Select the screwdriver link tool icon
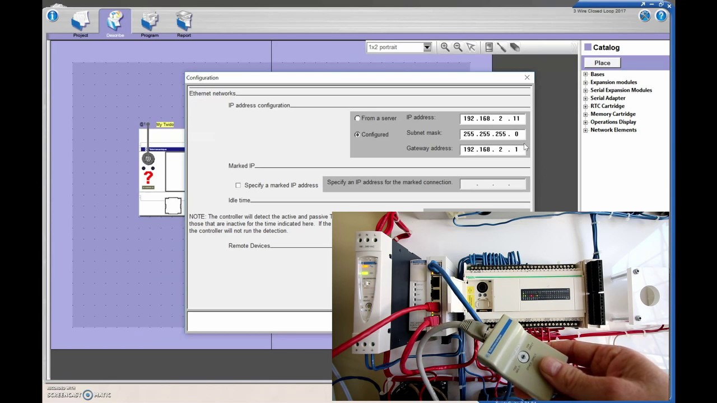Viewport: 717px width, 403px height. pyautogui.click(x=502, y=47)
